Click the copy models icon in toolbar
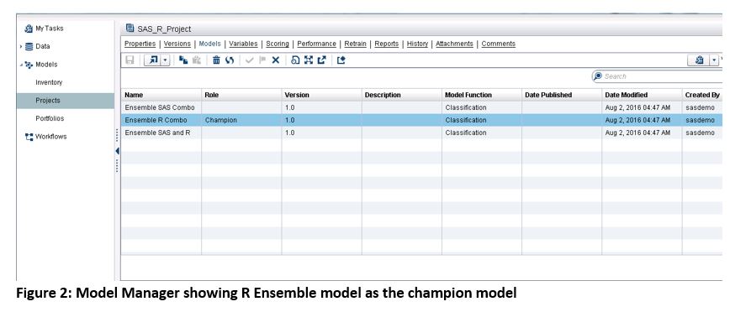This screenshot has width=730, height=312. 183,60
